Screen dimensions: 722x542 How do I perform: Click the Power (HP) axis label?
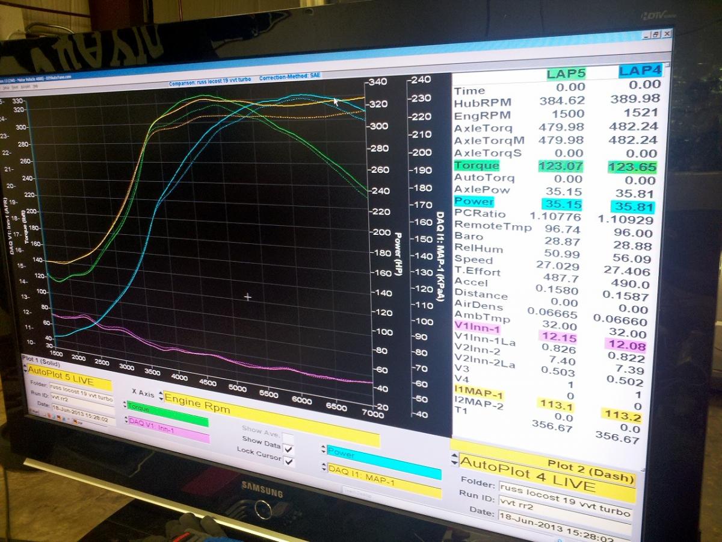397,254
